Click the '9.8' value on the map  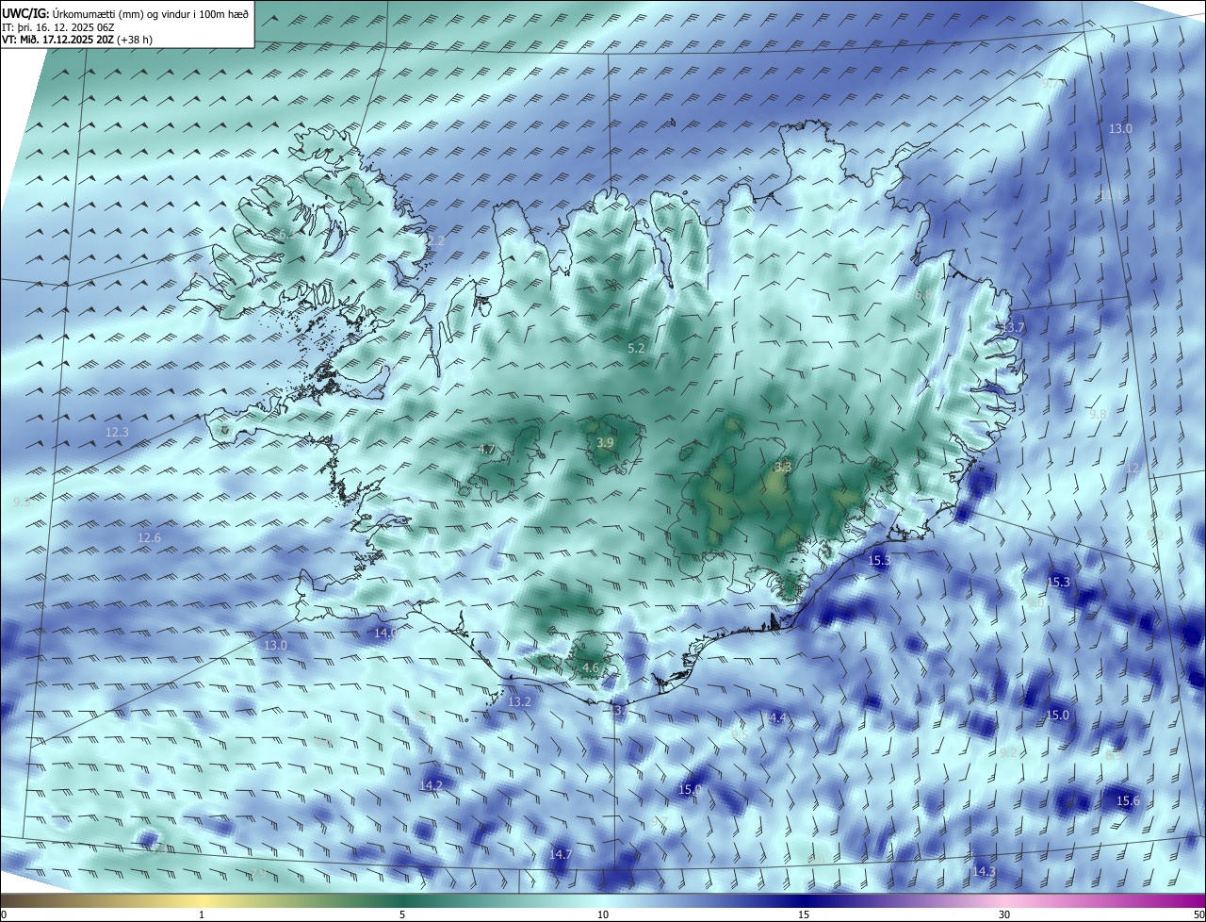click(1098, 414)
